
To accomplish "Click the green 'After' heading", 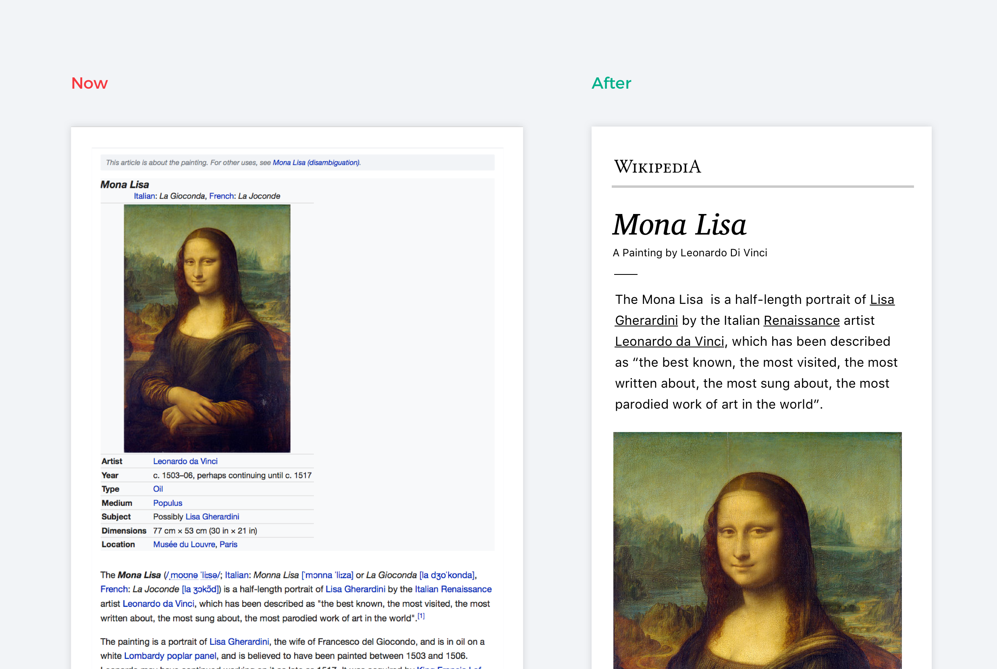I will [611, 83].
